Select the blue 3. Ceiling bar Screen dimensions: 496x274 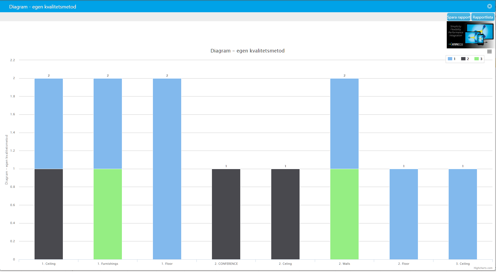(x=463, y=214)
